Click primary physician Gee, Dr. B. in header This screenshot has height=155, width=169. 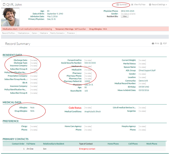point(52,19)
